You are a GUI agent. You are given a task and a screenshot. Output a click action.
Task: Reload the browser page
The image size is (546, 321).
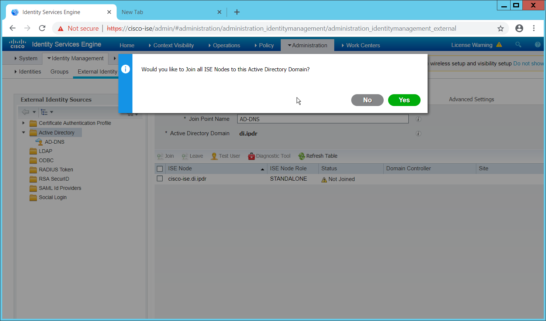[x=42, y=28]
